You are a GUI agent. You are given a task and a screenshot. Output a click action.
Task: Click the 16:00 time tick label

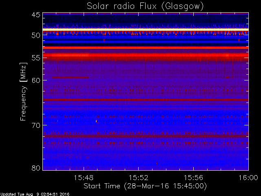(x=248, y=178)
